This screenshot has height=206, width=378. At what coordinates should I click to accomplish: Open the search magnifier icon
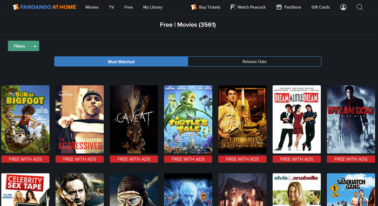click(360, 7)
